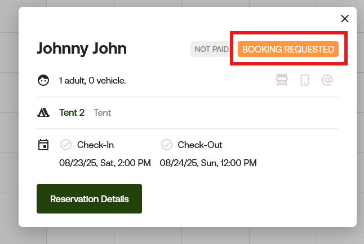Click the Johnny John guest name
This screenshot has height=244, width=364.
(x=82, y=49)
